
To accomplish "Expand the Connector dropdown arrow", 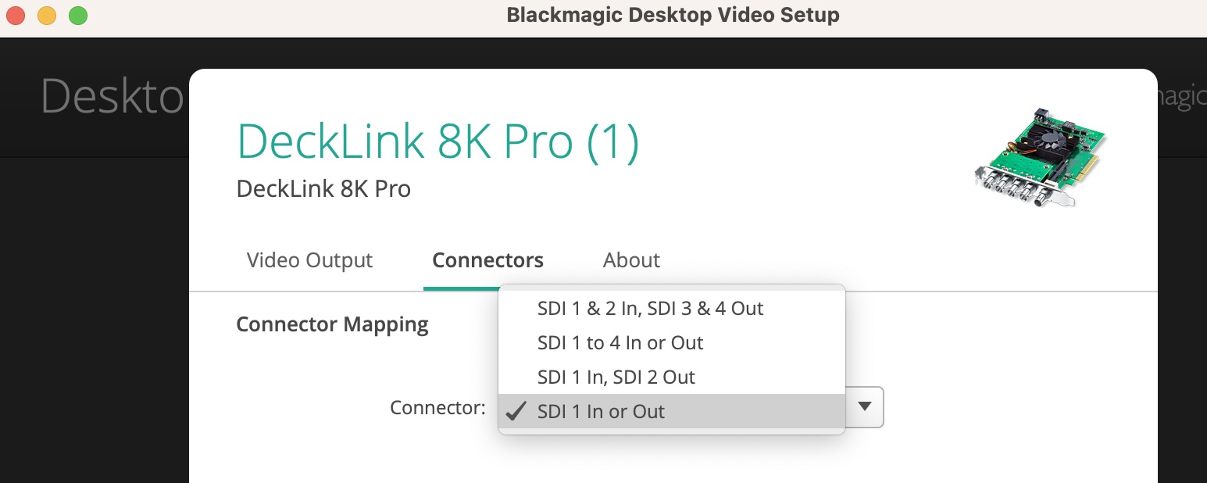I will click(864, 406).
